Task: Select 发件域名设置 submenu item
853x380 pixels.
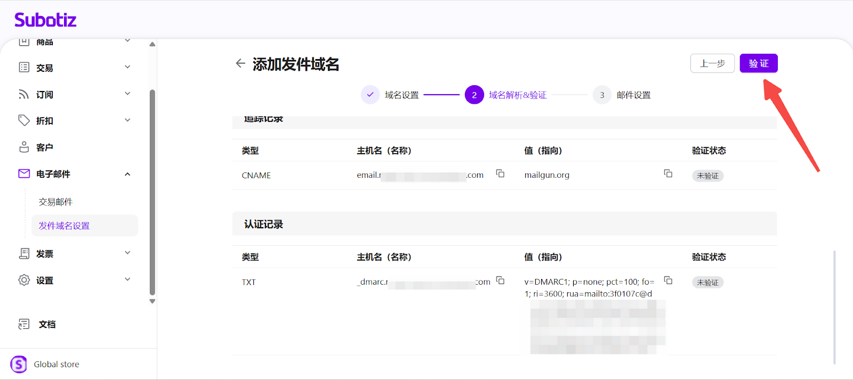Action: 64,226
